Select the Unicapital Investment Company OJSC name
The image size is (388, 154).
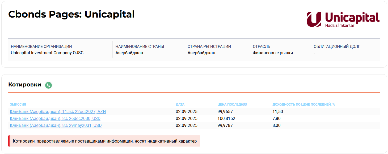pos(47,53)
